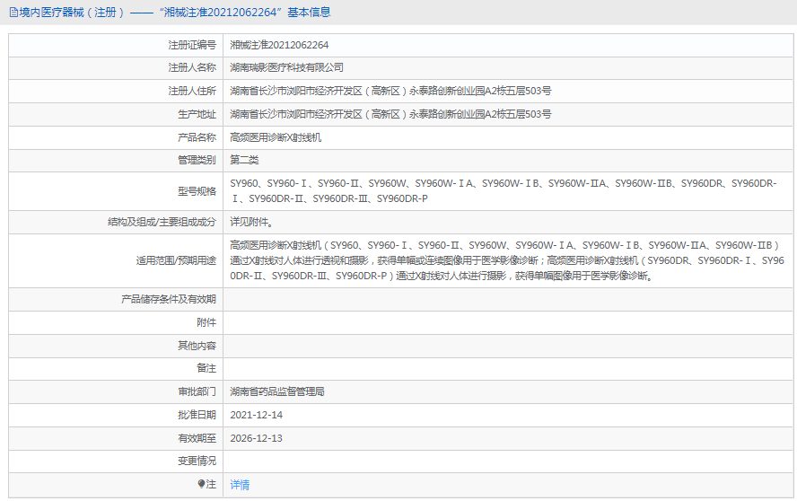
Task: Click the 注册证编号 label cell
Action: coord(192,45)
